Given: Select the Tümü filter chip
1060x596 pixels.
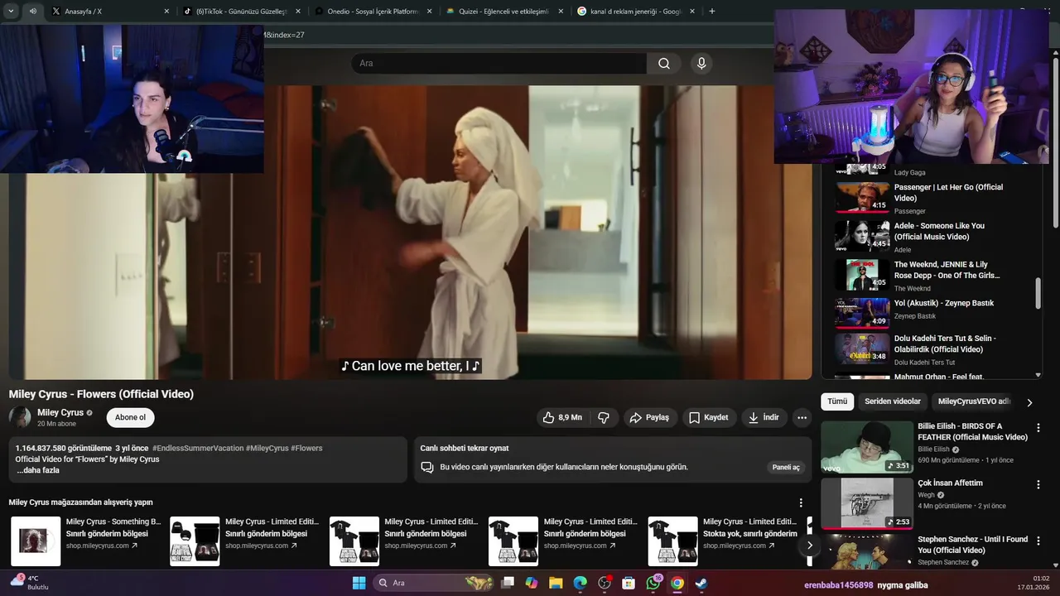Looking at the screenshot, I should (x=837, y=401).
